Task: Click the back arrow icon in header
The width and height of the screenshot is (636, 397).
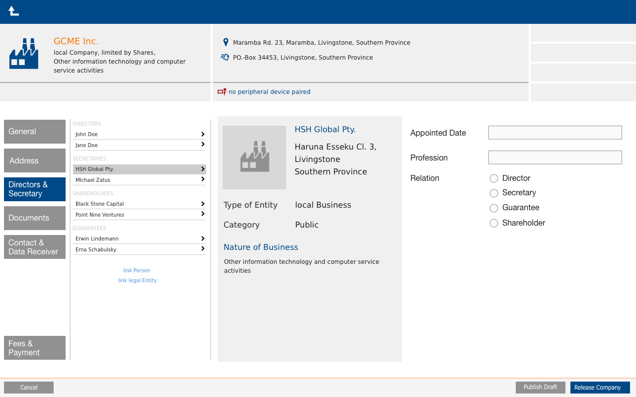Action: (13, 11)
